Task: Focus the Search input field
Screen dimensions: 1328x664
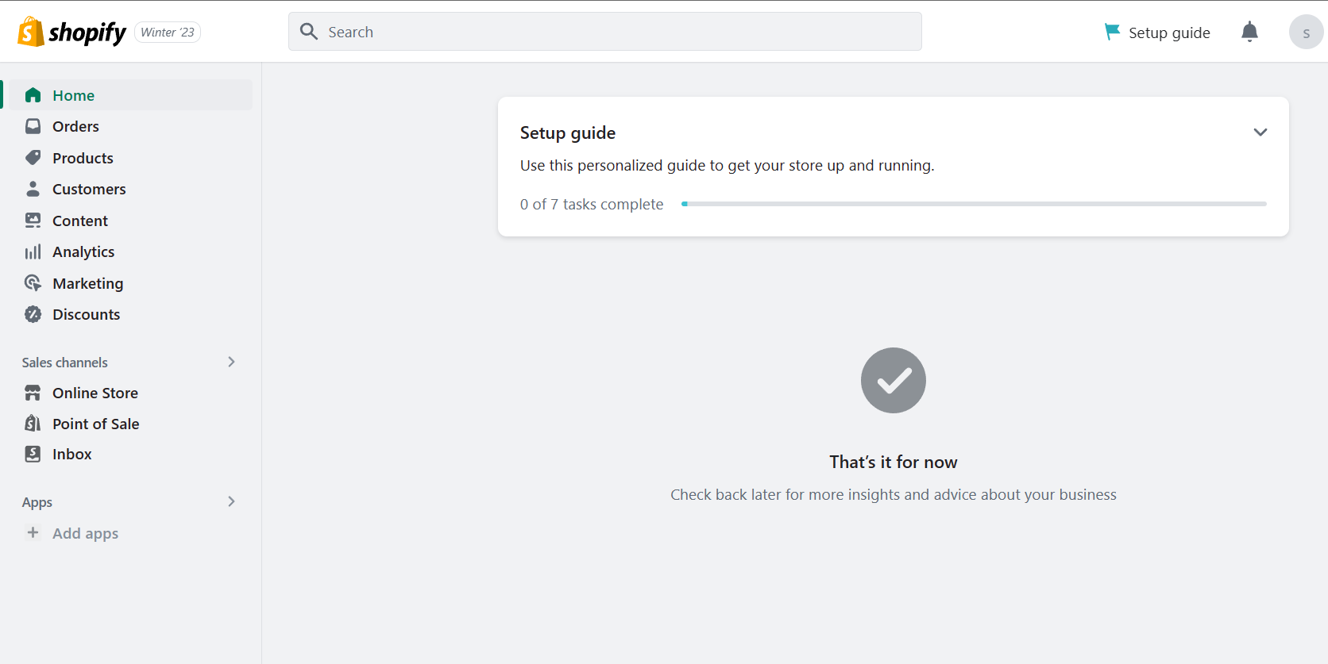Action: pyautogui.click(x=604, y=32)
